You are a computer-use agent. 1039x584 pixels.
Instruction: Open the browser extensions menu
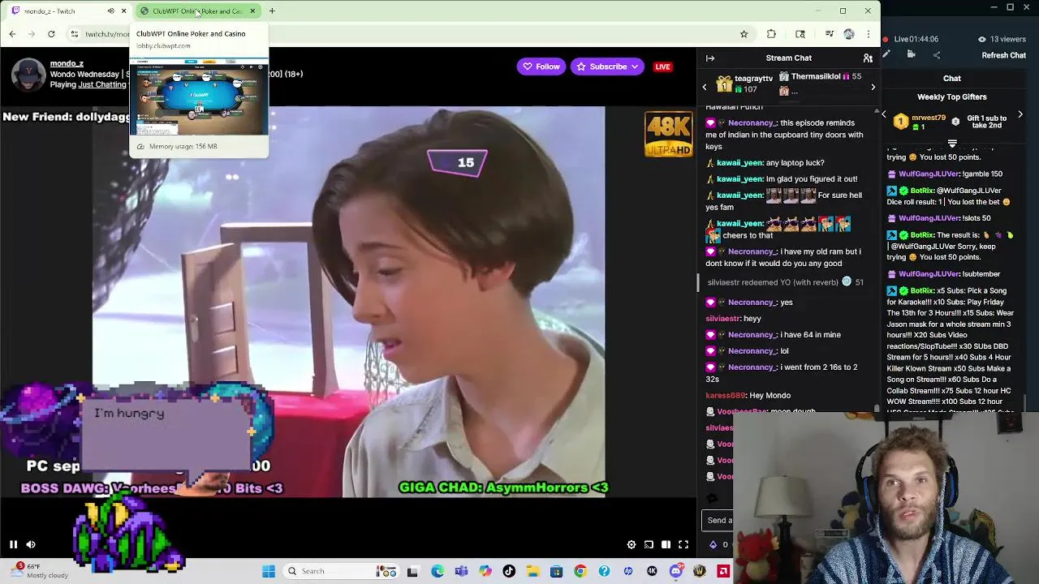[x=771, y=34]
